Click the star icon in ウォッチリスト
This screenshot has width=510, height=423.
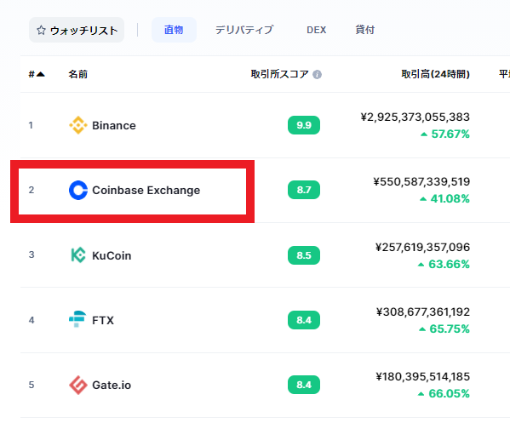pyautogui.click(x=41, y=31)
